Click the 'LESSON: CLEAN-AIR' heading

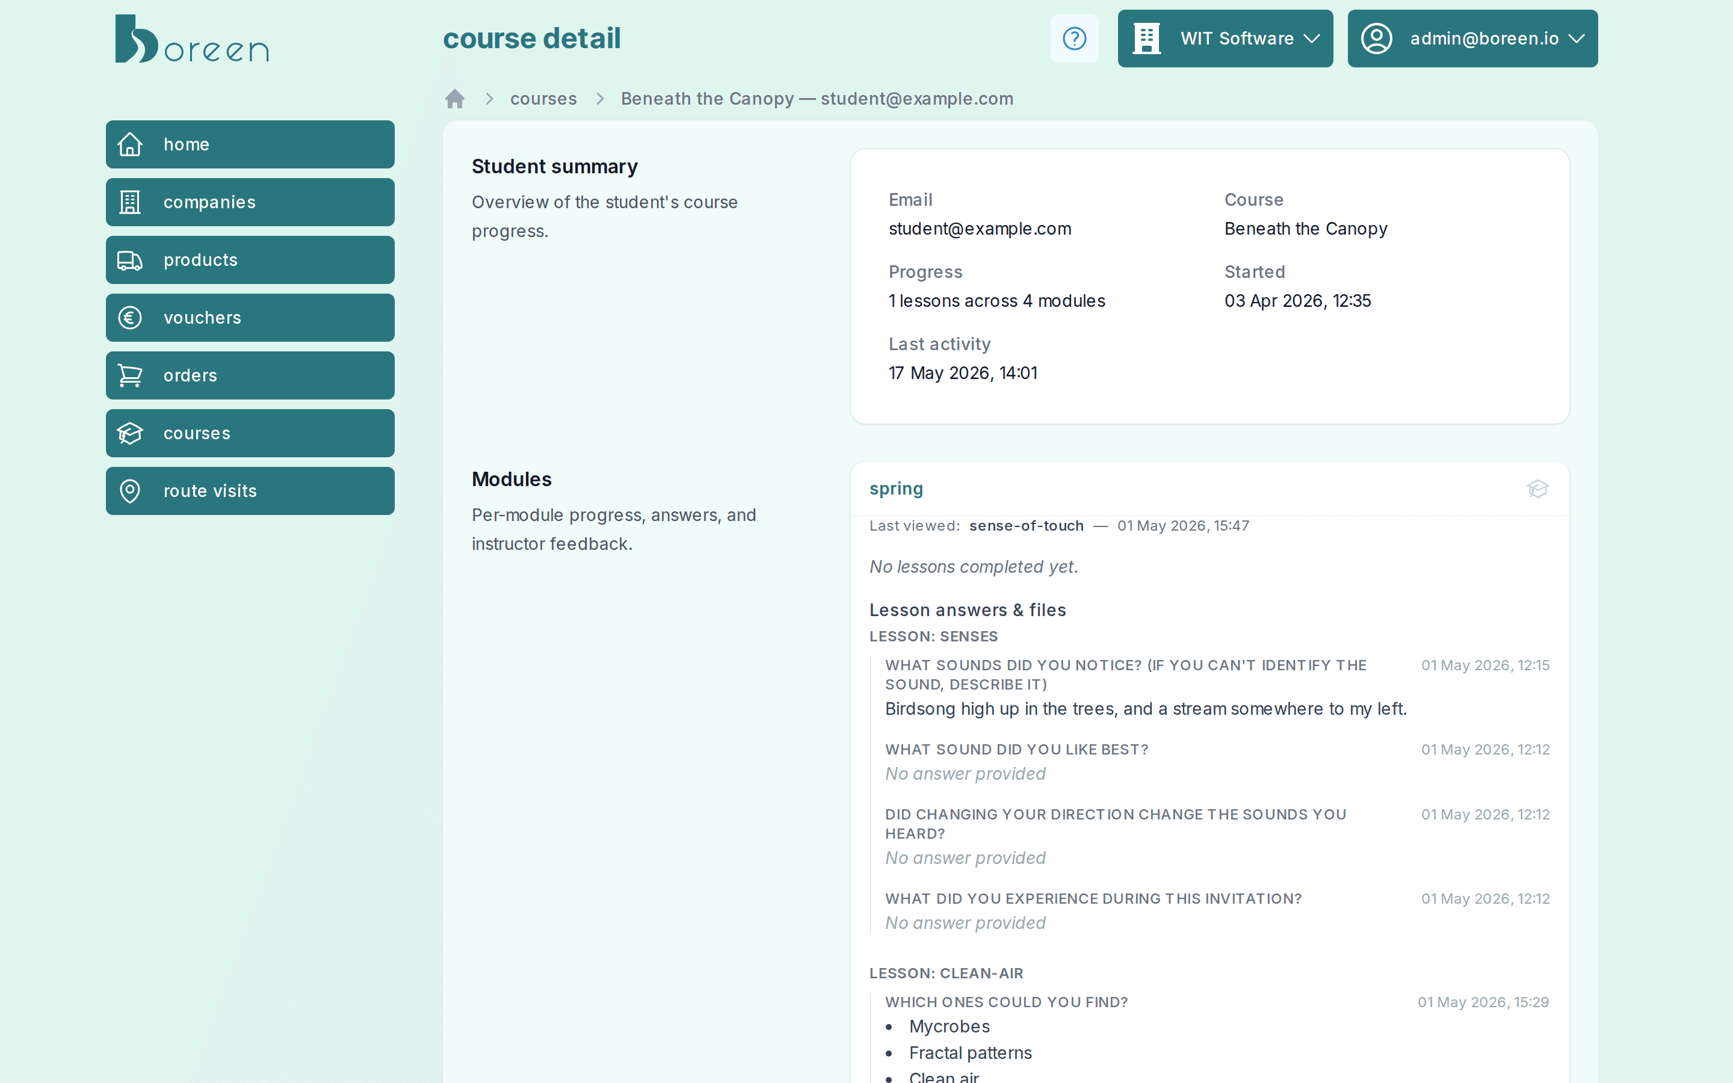click(x=946, y=973)
